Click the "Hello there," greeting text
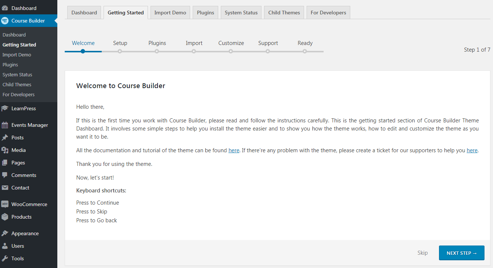493x268 pixels. [x=90, y=107]
